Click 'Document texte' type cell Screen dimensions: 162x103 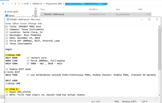pos(123,14)
